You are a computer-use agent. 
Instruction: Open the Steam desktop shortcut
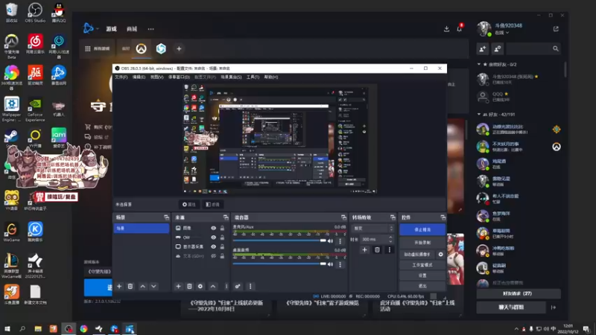tap(11, 138)
